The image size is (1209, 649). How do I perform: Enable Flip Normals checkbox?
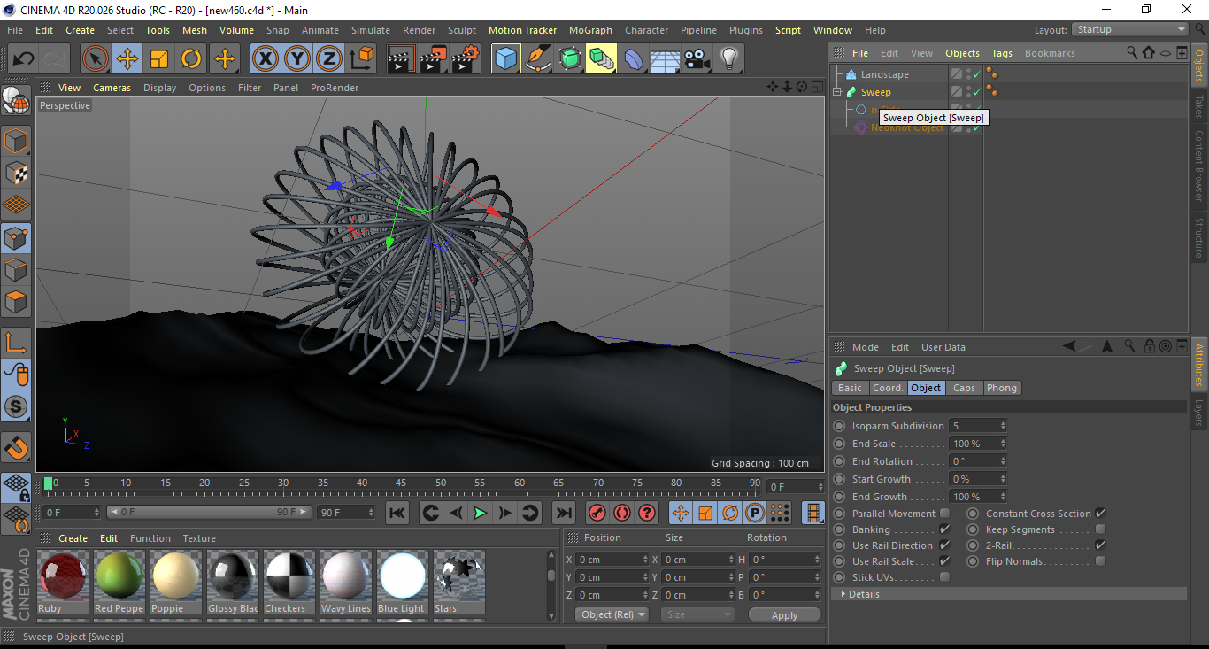tap(1100, 561)
